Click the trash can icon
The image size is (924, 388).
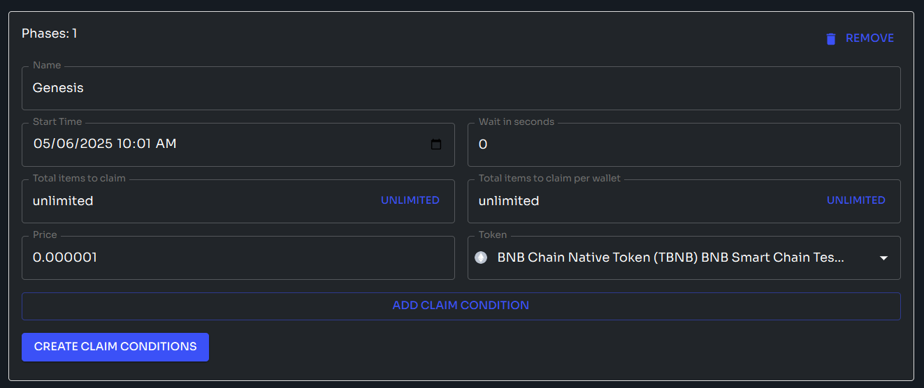[830, 39]
